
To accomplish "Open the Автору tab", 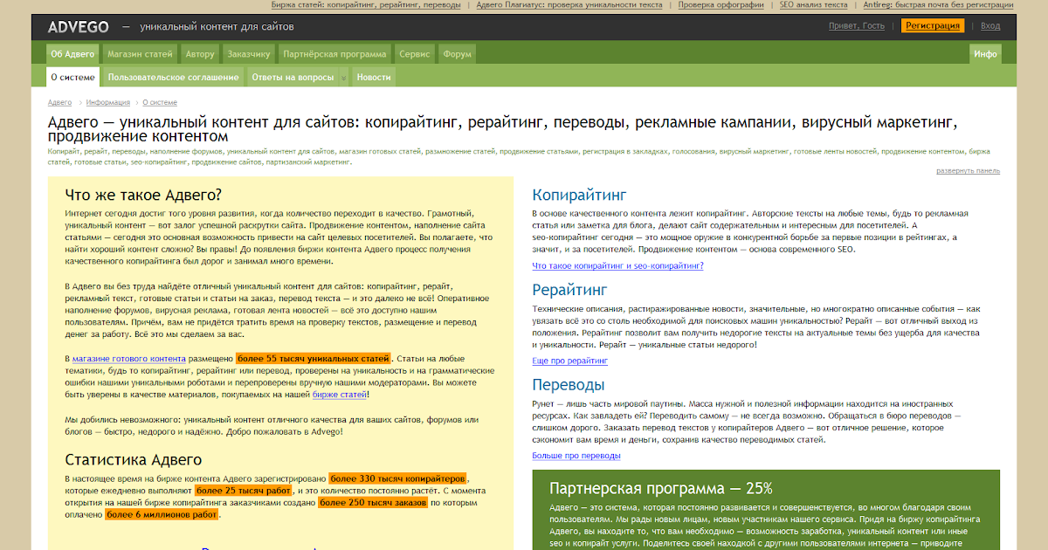I will click(200, 54).
